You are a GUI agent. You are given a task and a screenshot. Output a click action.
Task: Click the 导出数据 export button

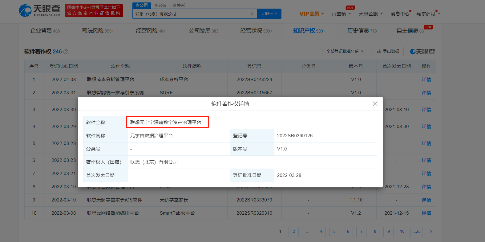pyautogui.click(x=388, y=51)
